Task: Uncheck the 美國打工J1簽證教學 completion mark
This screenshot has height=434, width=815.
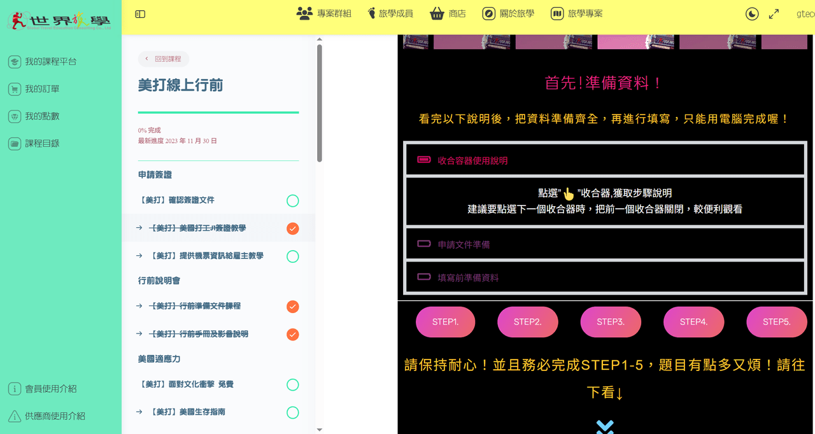Action: (292, 228)
